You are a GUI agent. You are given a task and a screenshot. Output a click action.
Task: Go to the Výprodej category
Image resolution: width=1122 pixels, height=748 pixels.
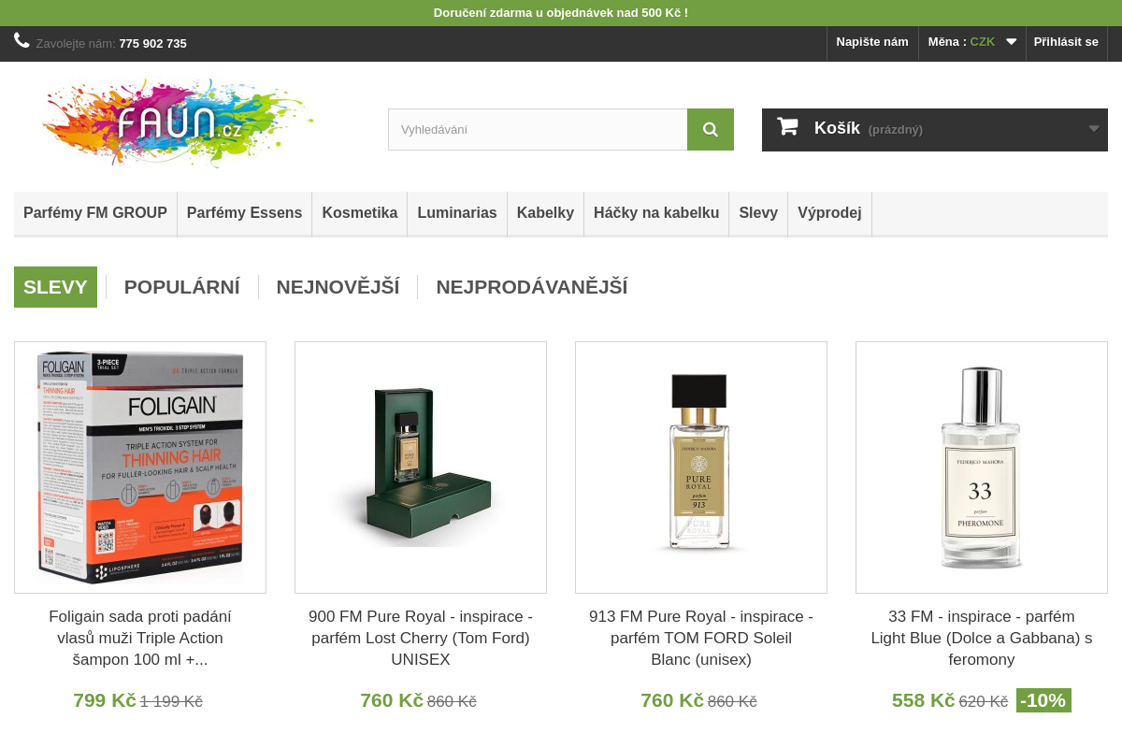click(829, 213)
